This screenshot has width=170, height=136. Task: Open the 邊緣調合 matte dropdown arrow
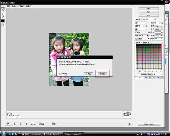[162, 32]
